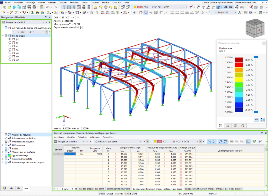Screen dimensions: 268x196
Task: Click the filter funnel icon in table toolbar
Action: 260,142
